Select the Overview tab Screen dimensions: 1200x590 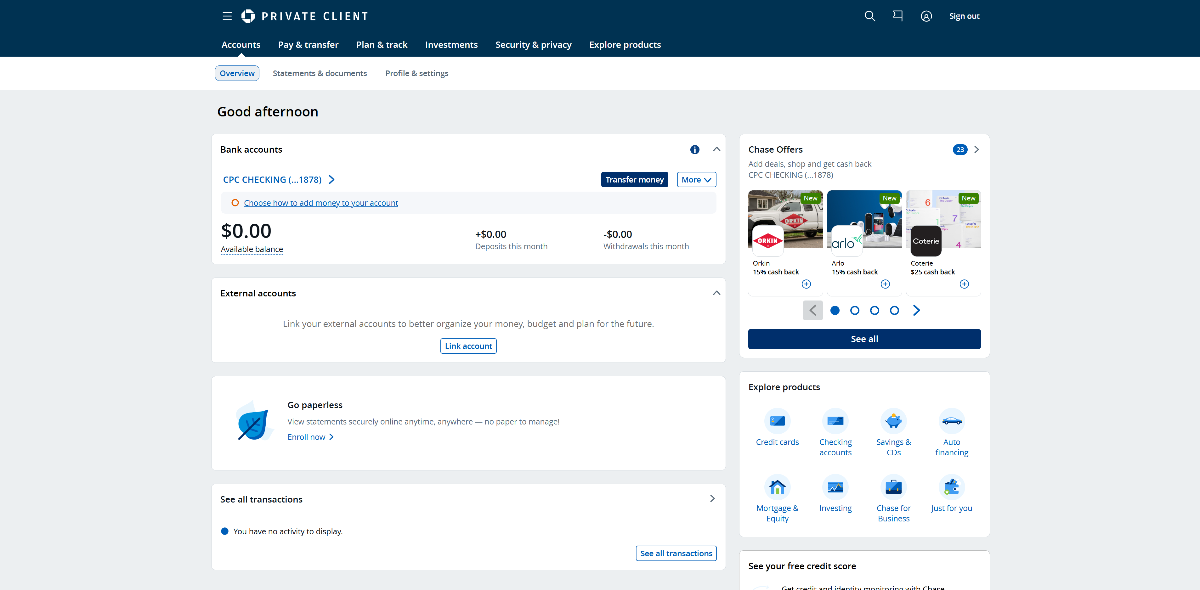[x=237, y=73]
